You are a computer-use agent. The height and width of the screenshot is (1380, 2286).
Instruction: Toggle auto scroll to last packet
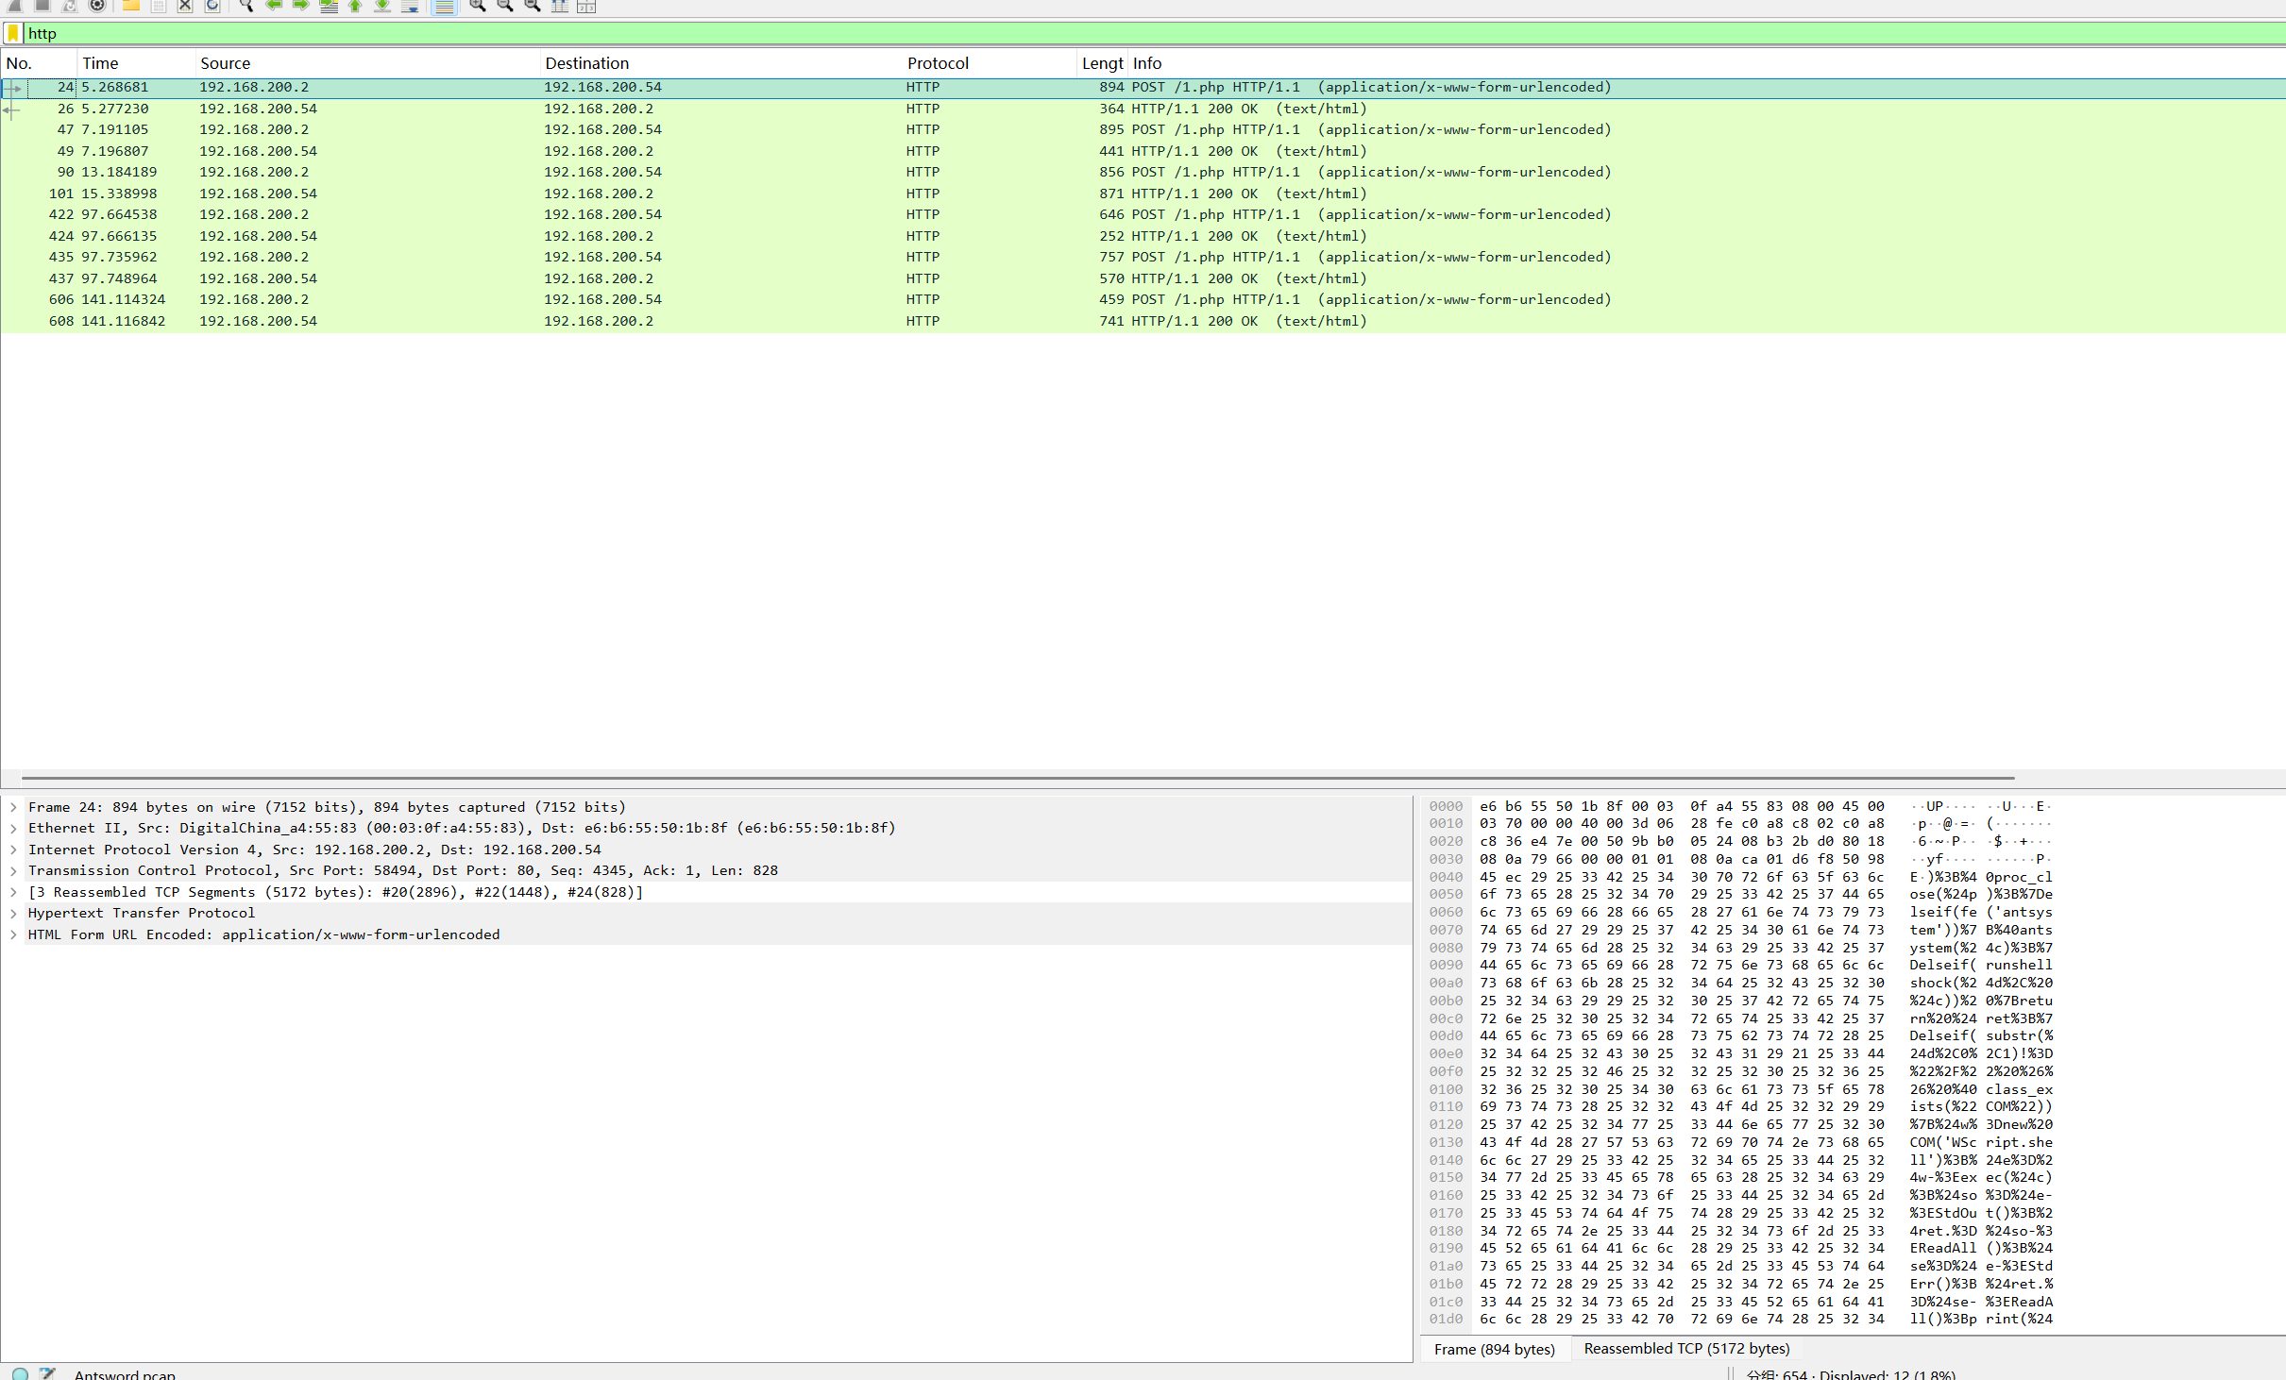(410, 6)
